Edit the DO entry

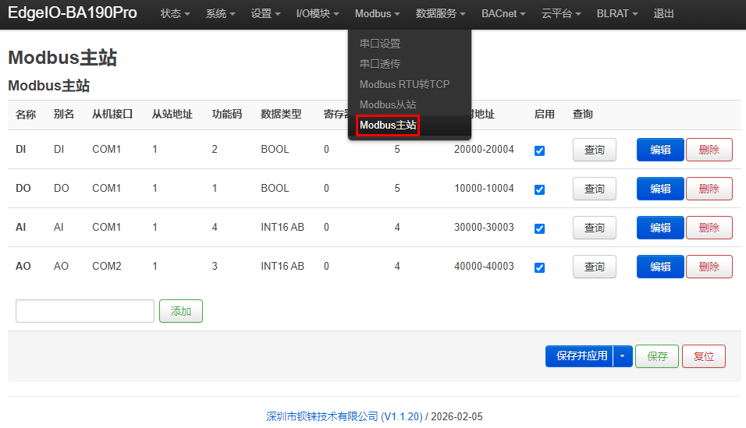pos(660,189)
